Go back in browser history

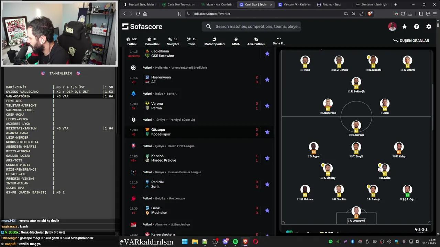click(124, 14)
